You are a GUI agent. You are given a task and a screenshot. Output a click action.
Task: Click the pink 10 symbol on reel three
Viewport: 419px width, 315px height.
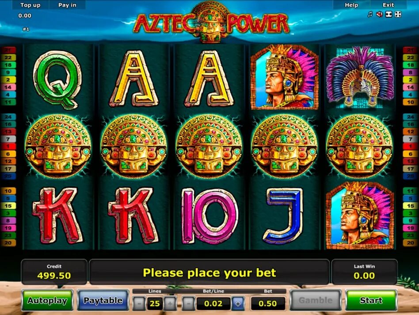[x=209, y=216]
